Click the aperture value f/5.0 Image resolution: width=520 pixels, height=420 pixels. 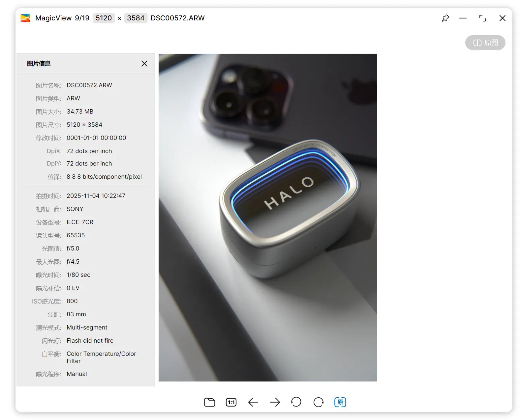pyautogui.click(x=73, y=249)
